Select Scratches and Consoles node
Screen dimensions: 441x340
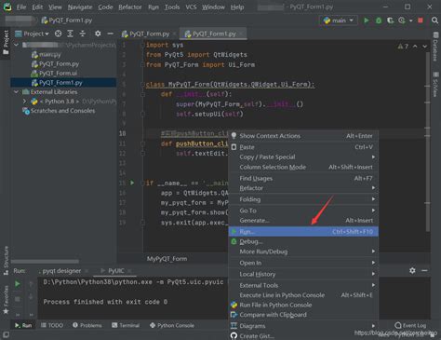[63, 111]
